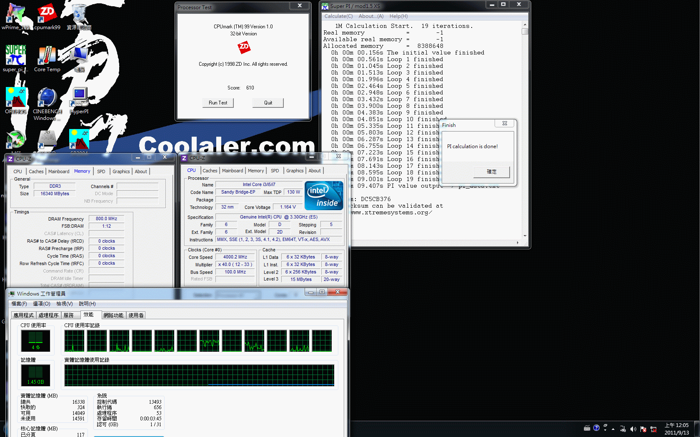
Task: Launch the super_pi desktop shortcut
Action: coord(15,59)
